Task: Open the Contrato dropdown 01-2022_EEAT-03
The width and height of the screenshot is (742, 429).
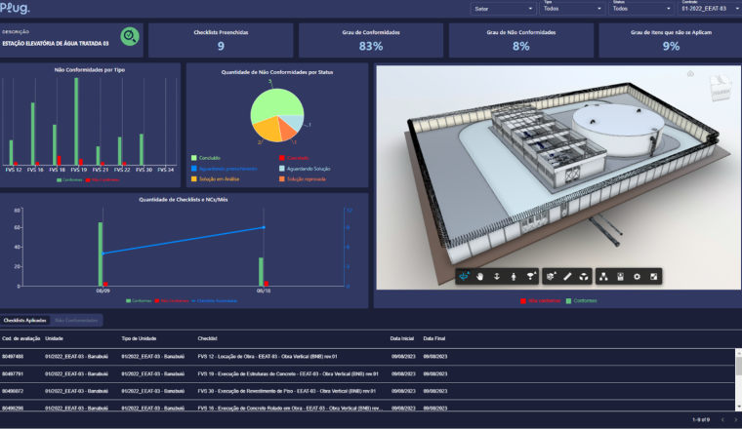Action: point(709,9)
